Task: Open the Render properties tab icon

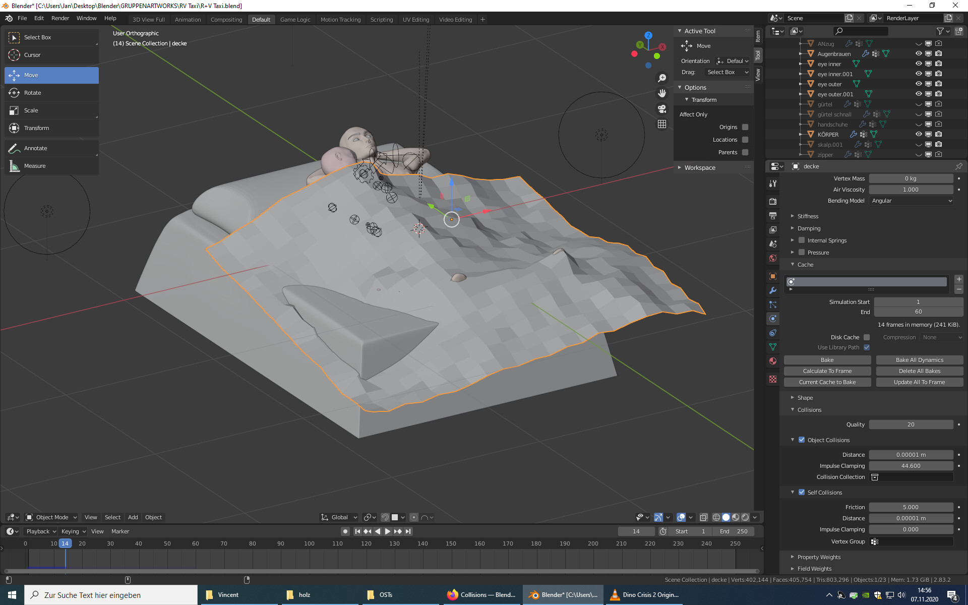Action: coord(772,201)
